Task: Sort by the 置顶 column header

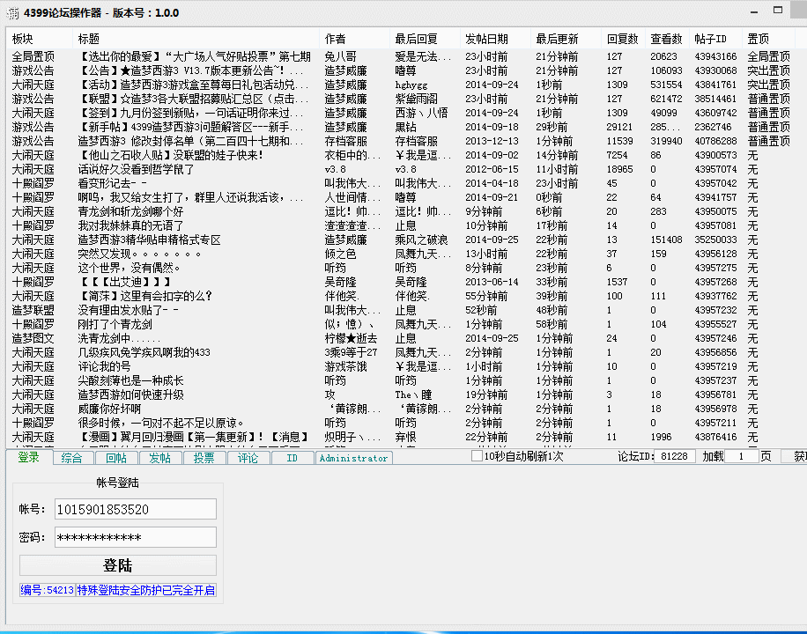Action: [x=768, y=39]
